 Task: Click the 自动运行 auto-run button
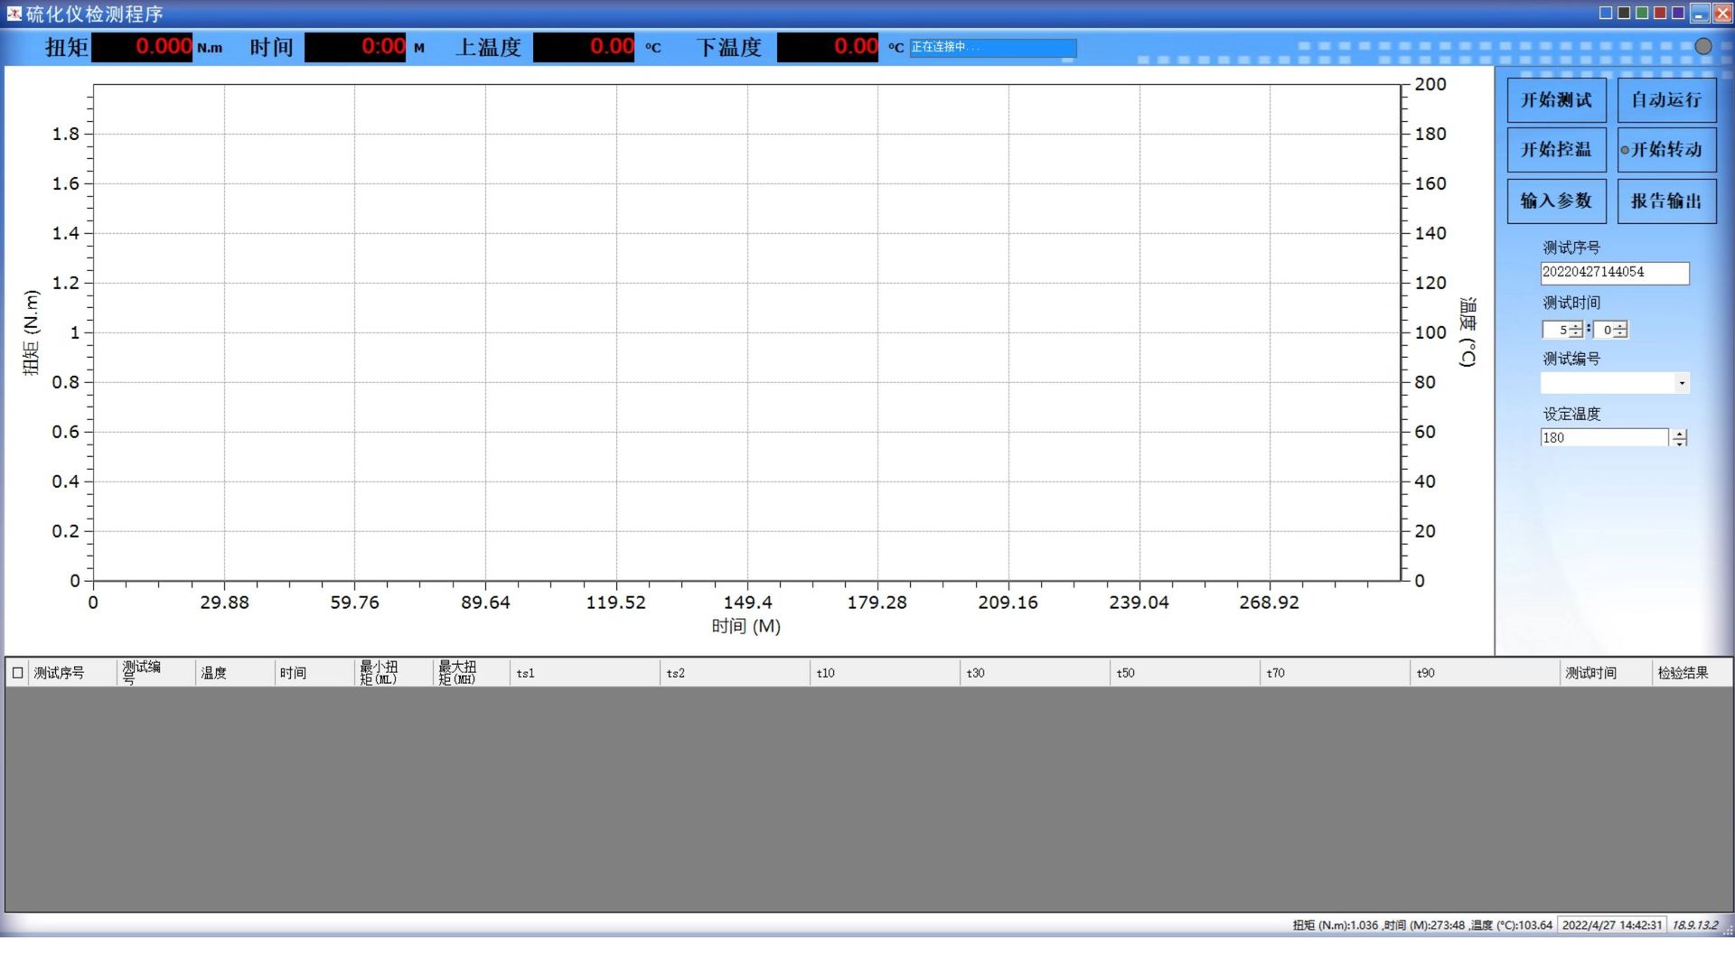[1666, 100]
